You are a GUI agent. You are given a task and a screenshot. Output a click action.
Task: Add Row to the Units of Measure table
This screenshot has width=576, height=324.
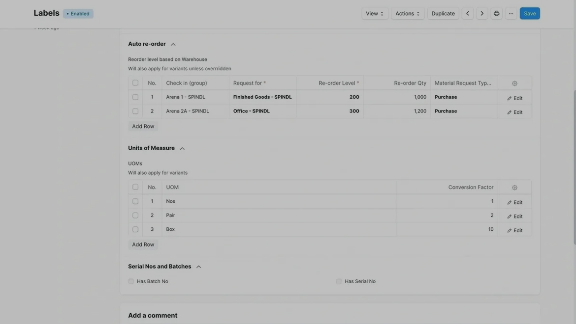pos(143,244)
